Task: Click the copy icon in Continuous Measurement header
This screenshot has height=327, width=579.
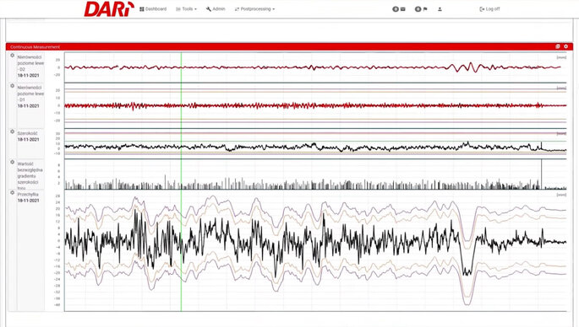Action: pyautogui.click(x=558, y=46)
